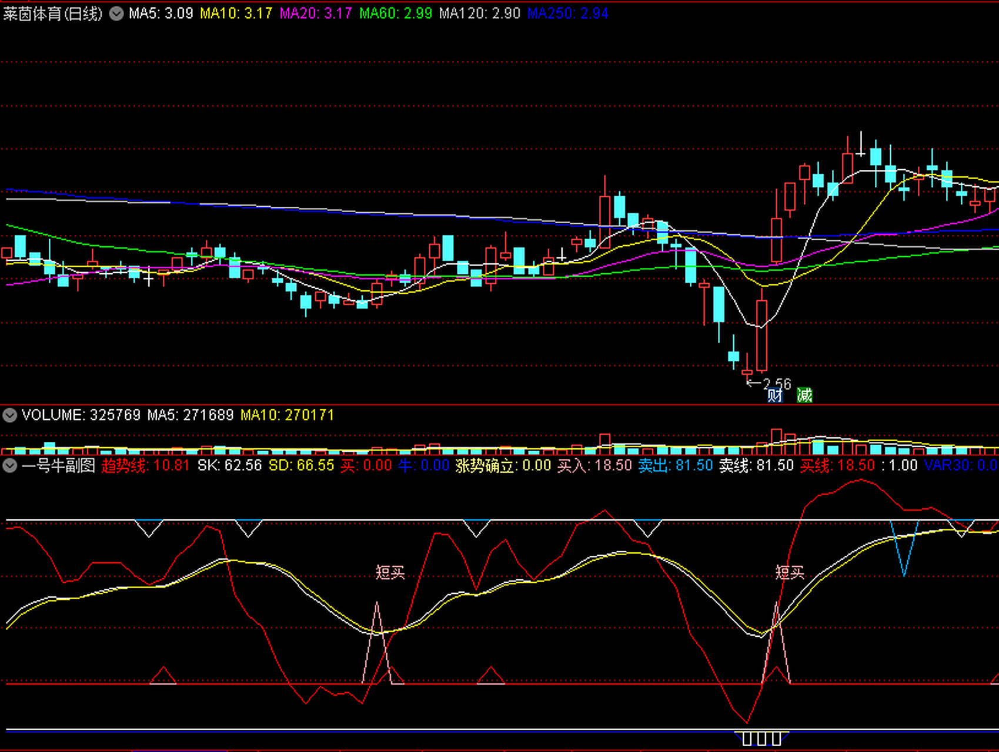Click the 一号牛副图 indicator name
Viewport: 999px width, 752px height.
58,466
